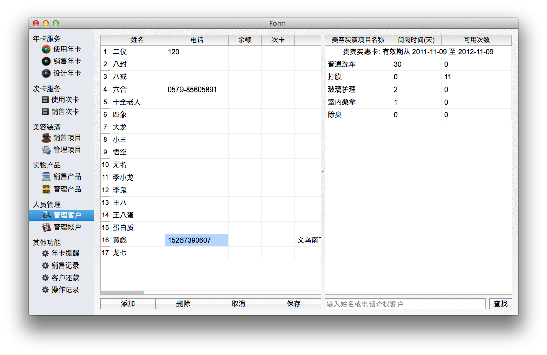Focus the customer search input field
The height and width of the screenshot is (355, 547).
point(405,304)
